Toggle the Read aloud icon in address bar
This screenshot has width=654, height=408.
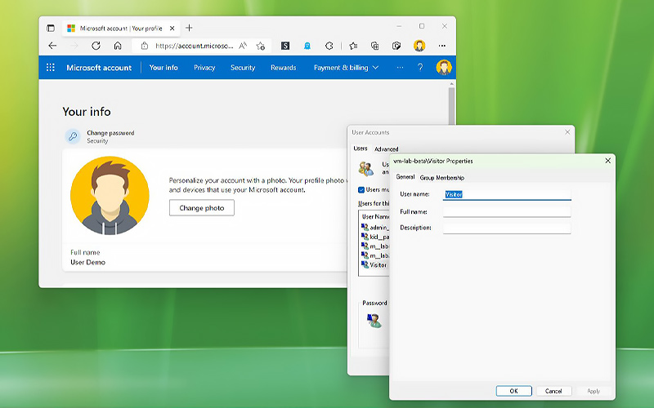(x=243, y=46)
